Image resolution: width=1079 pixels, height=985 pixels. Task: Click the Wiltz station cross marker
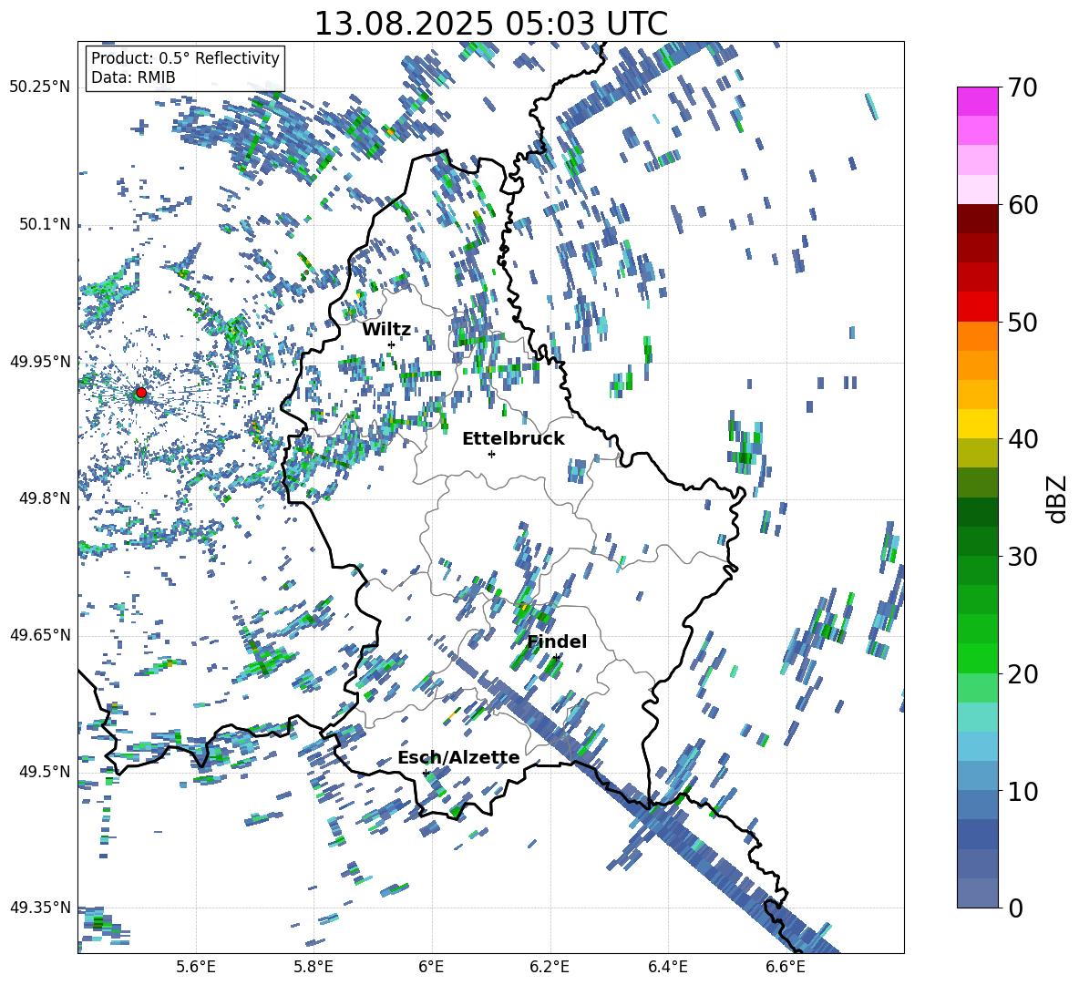click(x=392, y=345)
